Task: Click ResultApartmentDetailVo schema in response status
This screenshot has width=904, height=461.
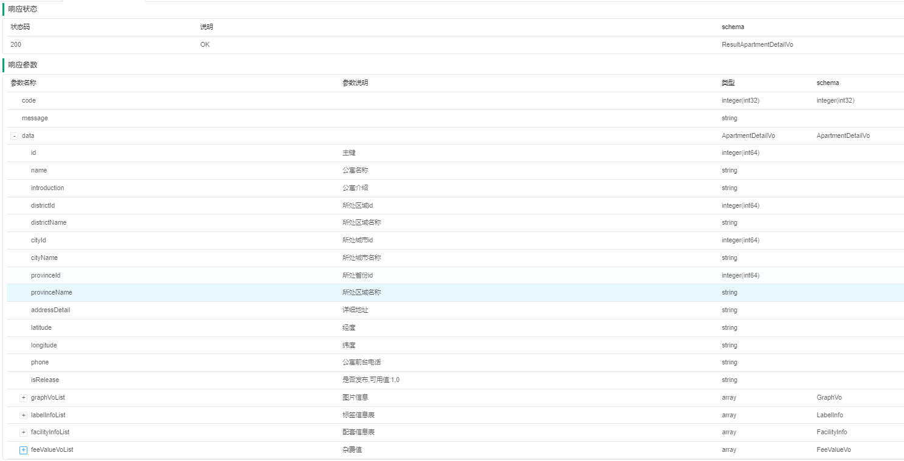Action: (x=757, y=45)
